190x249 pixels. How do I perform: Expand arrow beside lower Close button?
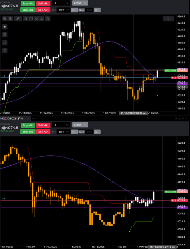[x=85, y=125]
